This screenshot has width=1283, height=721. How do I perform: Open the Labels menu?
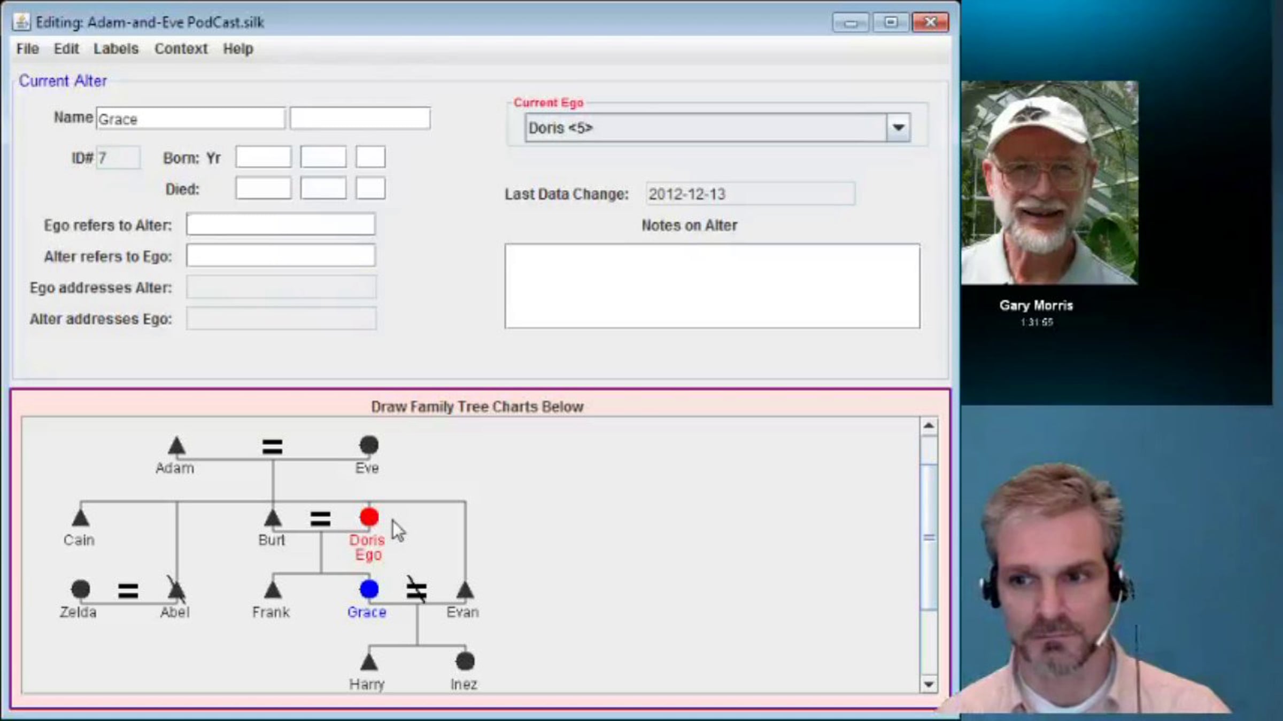tap(116, 49)
